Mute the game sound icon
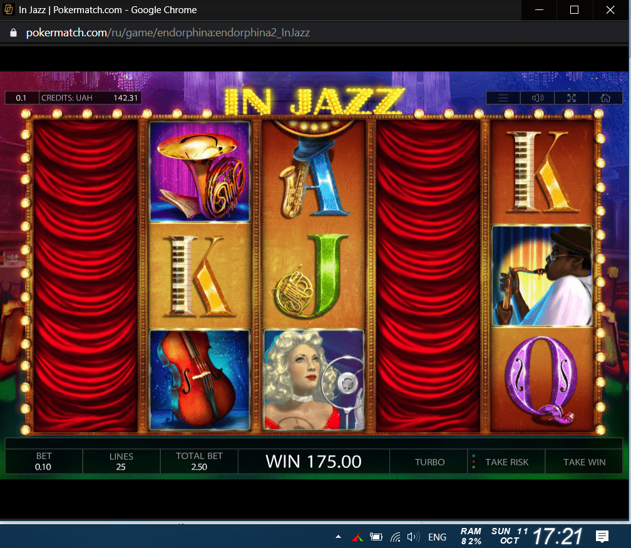631x548 pixels. click(x=537, y=98)
